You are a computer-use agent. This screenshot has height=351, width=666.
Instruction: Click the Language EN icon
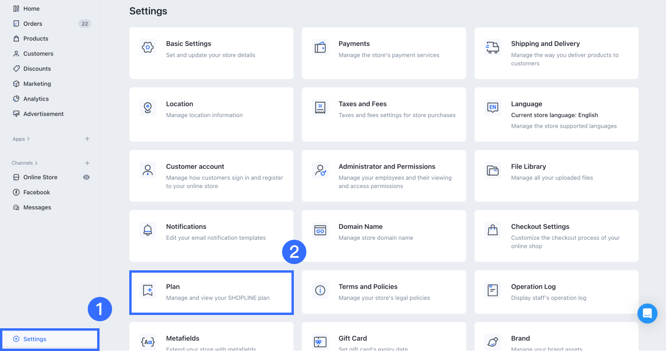tap(492, 107)
